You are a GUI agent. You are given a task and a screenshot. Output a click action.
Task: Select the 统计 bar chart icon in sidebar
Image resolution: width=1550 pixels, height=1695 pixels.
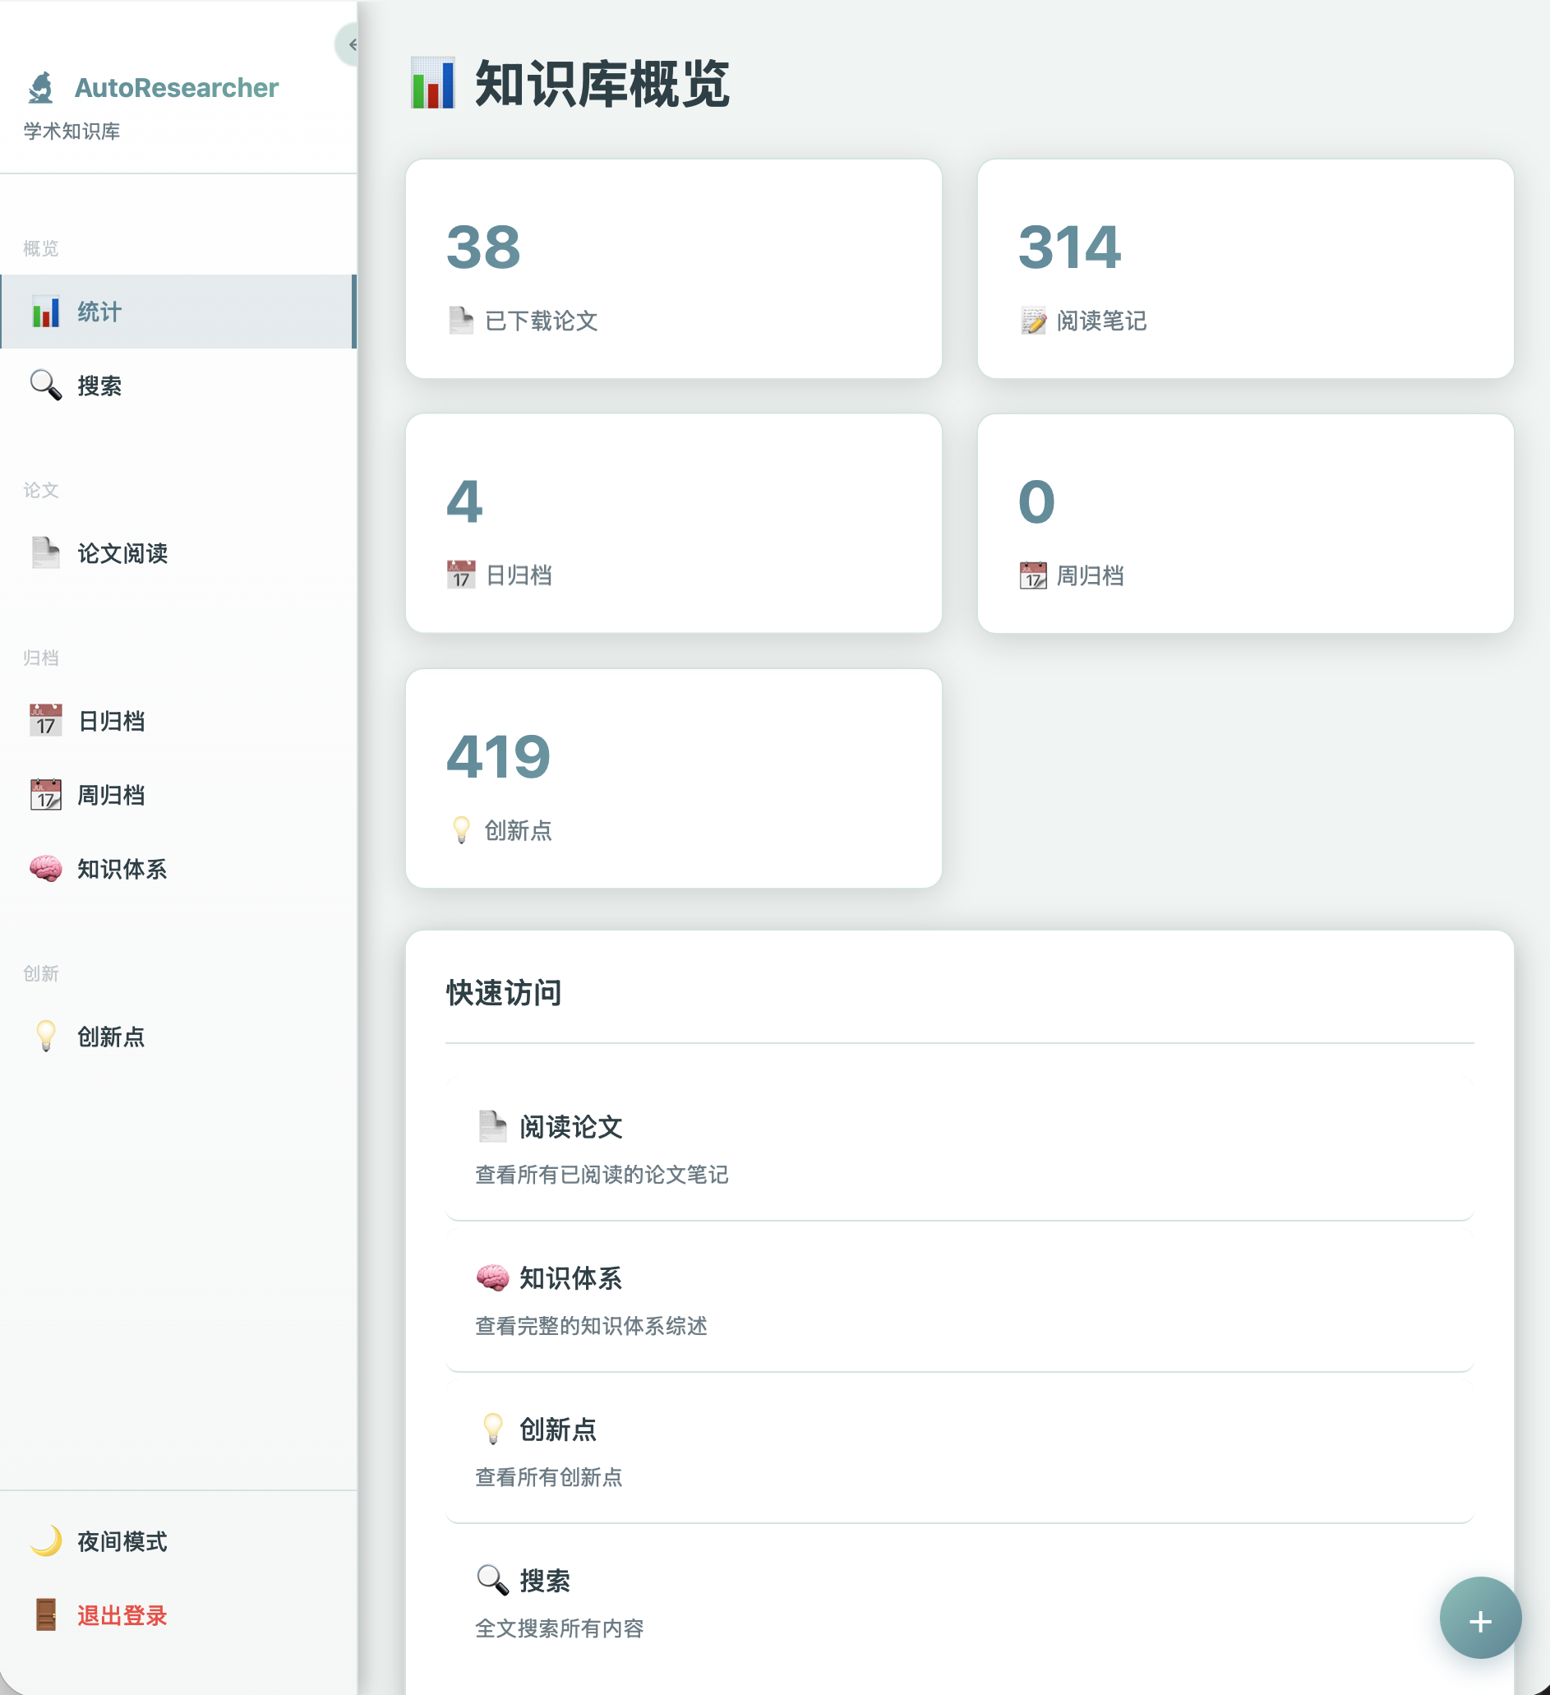45,312
